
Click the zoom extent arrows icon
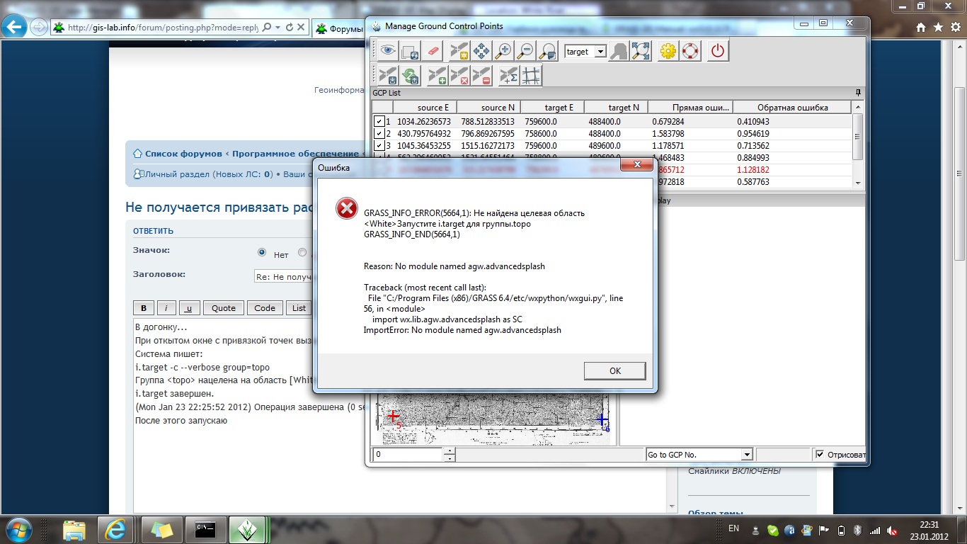641,51
